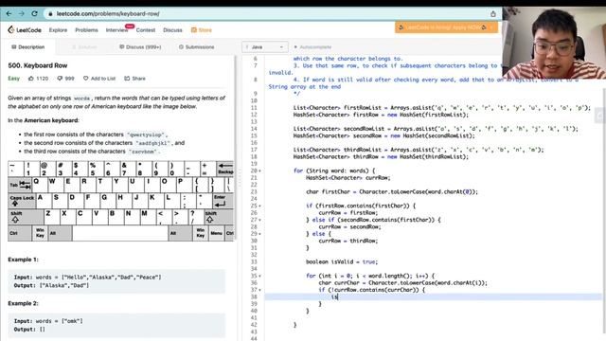
Task: Click the Example 1 heading
Action: (23, 260)
